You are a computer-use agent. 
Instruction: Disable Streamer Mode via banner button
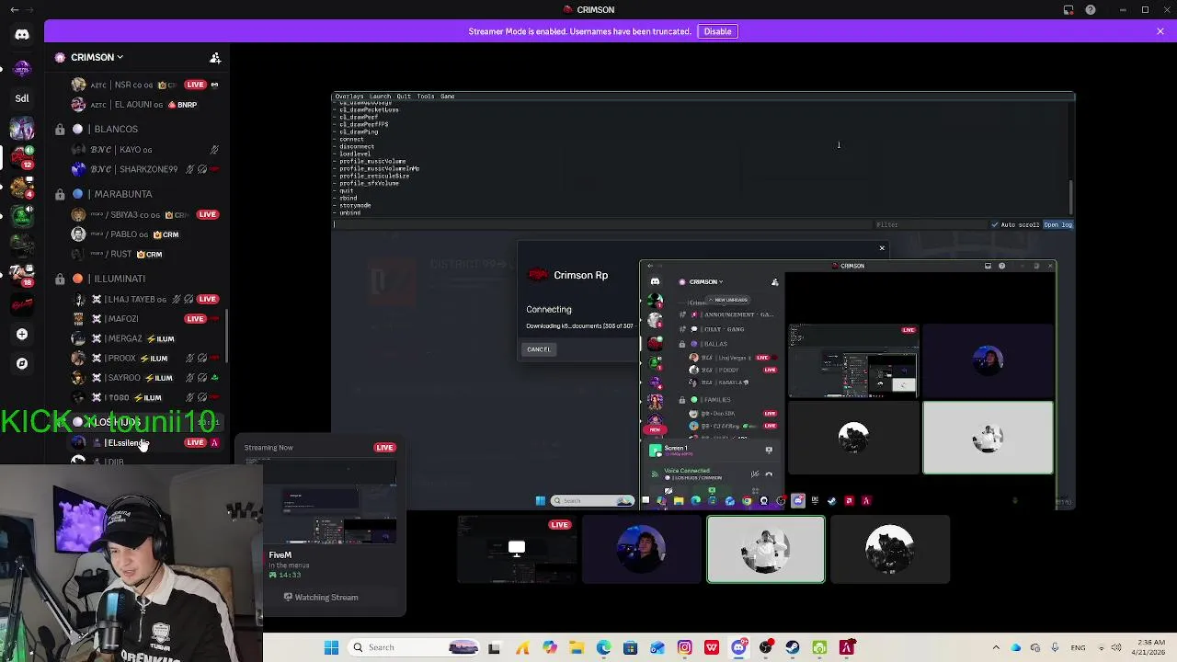pos(717,31)
